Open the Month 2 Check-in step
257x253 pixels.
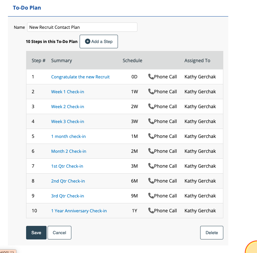point(68,151)
